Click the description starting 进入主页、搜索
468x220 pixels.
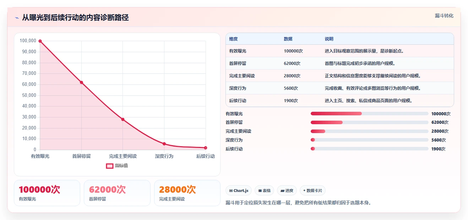[x=369, y=101]
